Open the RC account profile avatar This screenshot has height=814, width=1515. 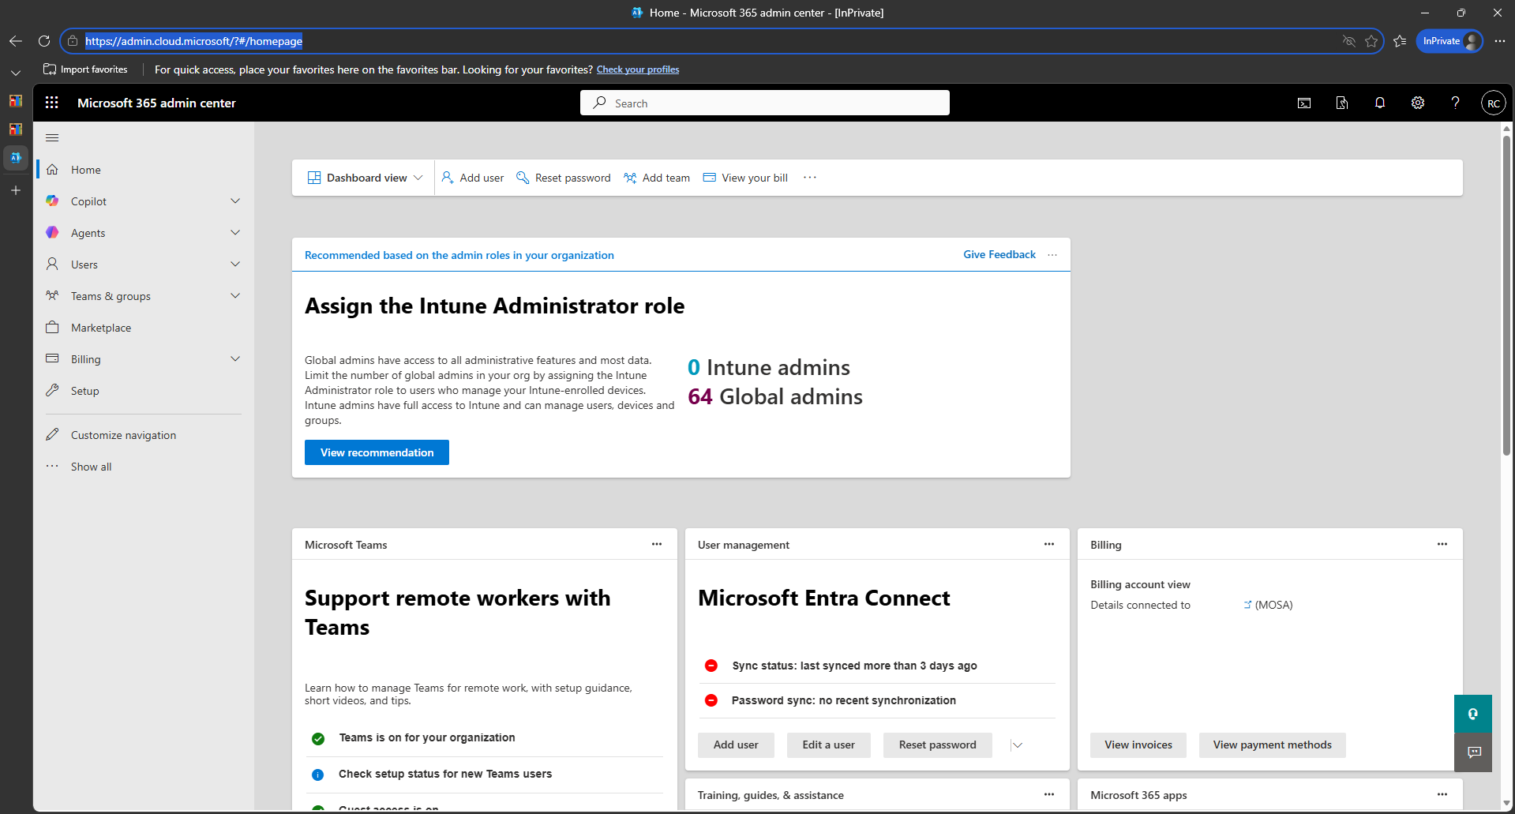(1494, 103)
